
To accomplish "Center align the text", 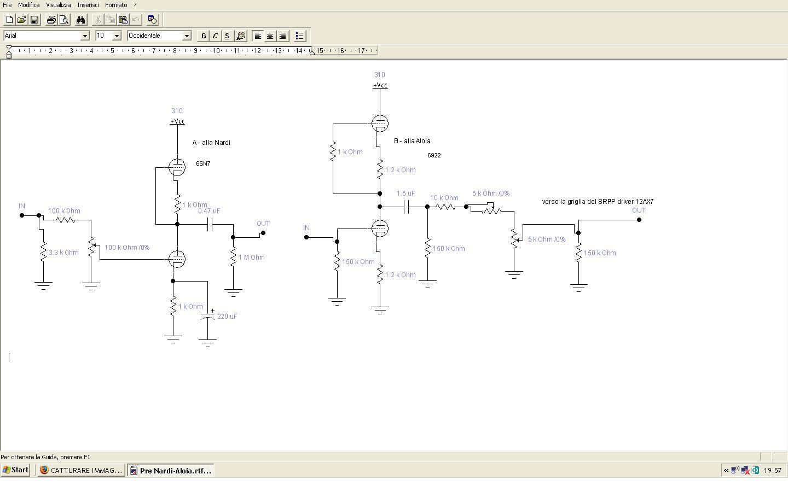I will point(270,36).
